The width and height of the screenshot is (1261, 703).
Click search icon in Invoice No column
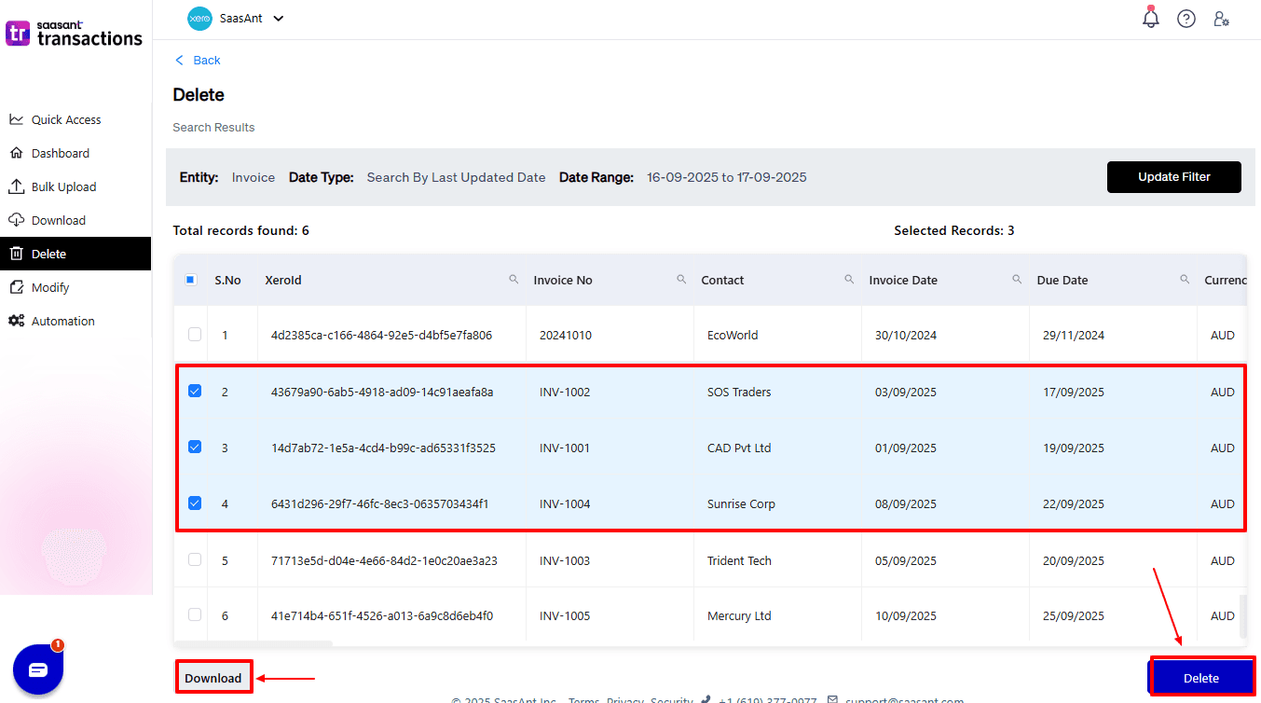(x=681, y=279)
